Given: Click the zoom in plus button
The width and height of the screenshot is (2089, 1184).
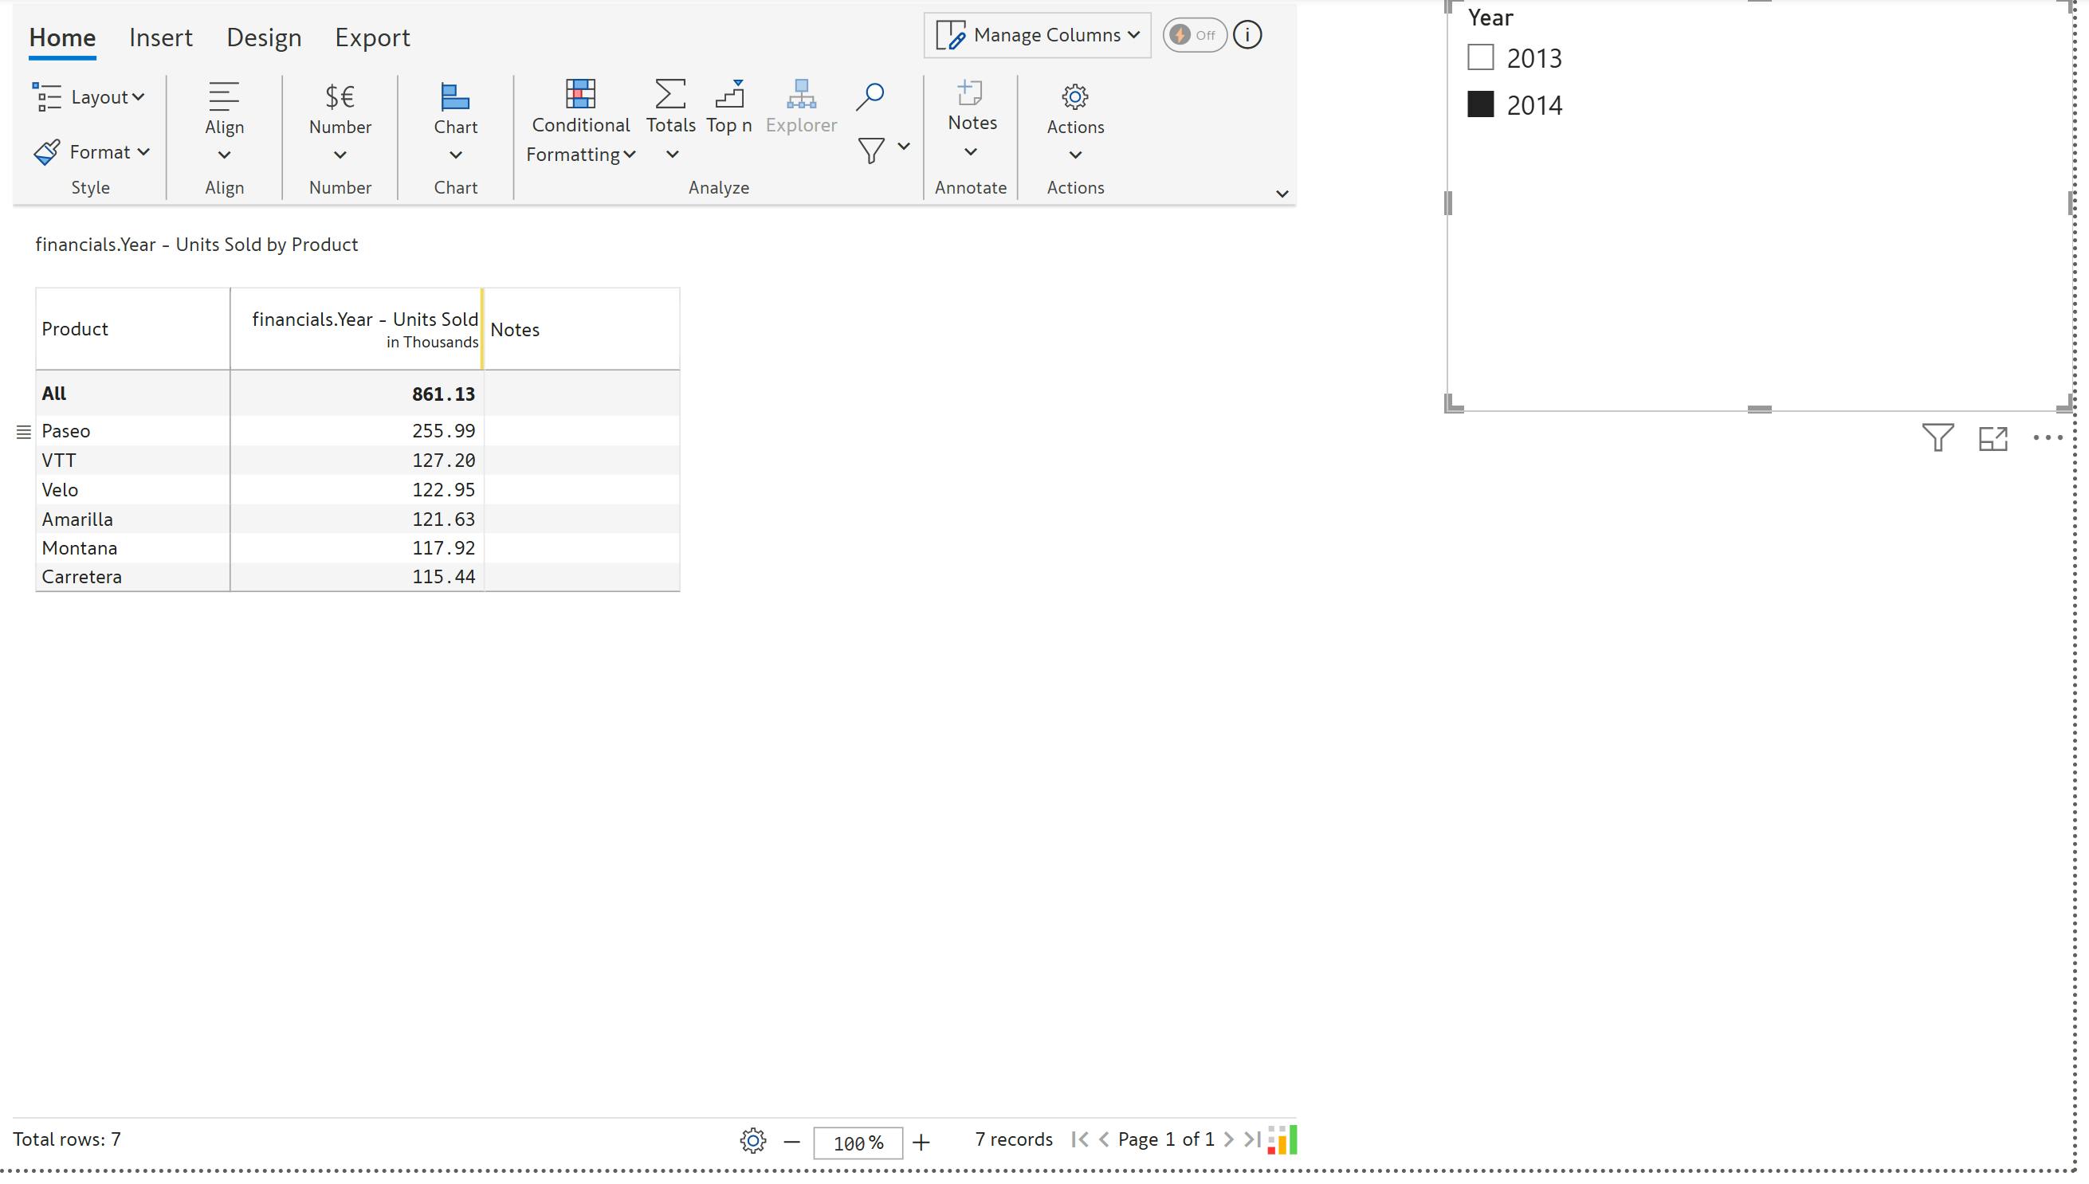Looking at the screenshot, I should coord(921,1143).
